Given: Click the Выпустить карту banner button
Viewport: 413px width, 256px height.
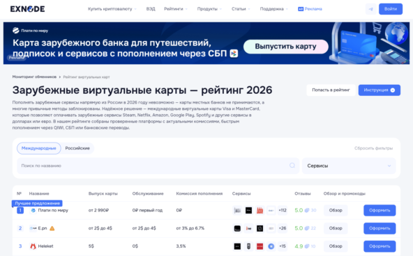Looking at the screenshot, I should [286, 47].
